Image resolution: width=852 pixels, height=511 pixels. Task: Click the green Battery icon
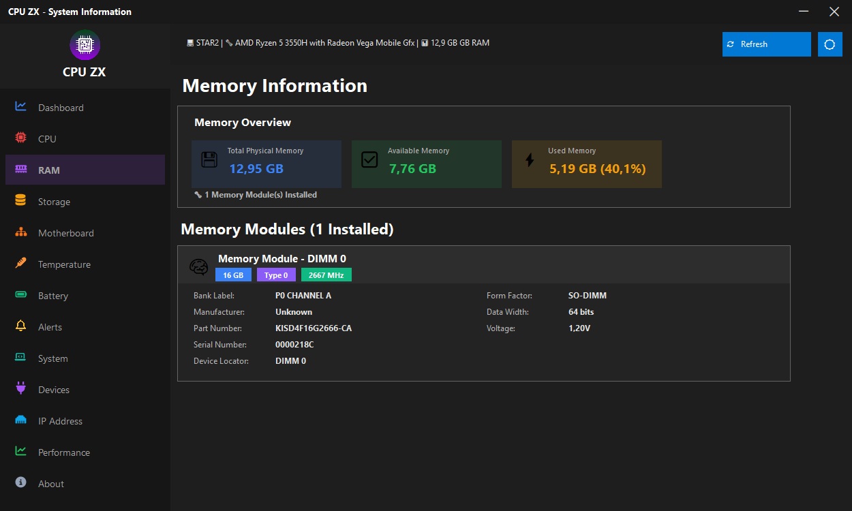coord(21,295)
